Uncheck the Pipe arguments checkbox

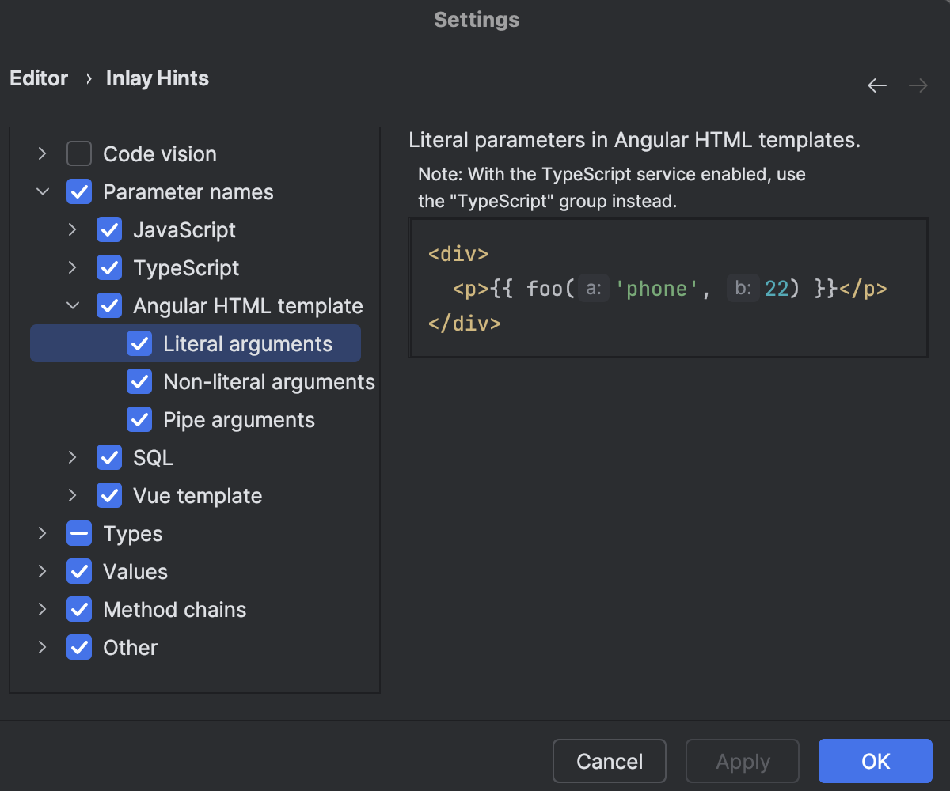pyautogui.click(x=139, y=419)
